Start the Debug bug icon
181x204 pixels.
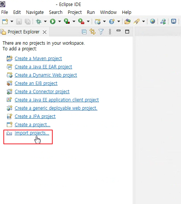click(39, 21)
